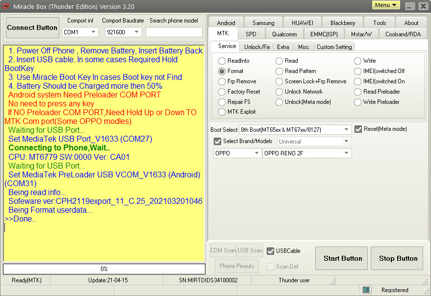Select Screen Lock+Frp Remove option

click(x=311, y=82)
